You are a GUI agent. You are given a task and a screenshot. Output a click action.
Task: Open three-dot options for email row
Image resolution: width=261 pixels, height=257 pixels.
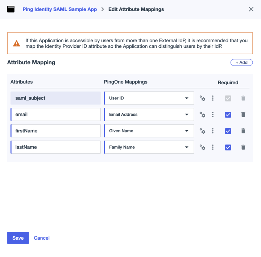(x=213, y=115)
